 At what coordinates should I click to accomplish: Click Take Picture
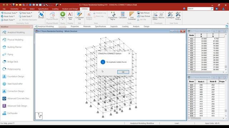tap(143, 13)
